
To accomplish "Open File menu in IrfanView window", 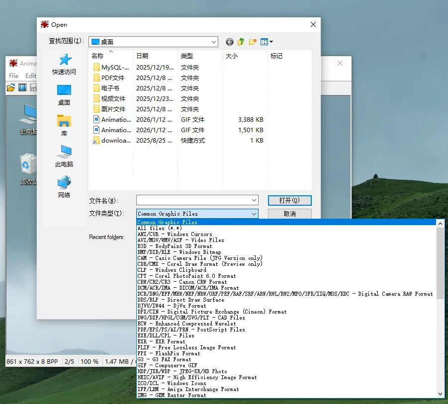I will 13,76.
